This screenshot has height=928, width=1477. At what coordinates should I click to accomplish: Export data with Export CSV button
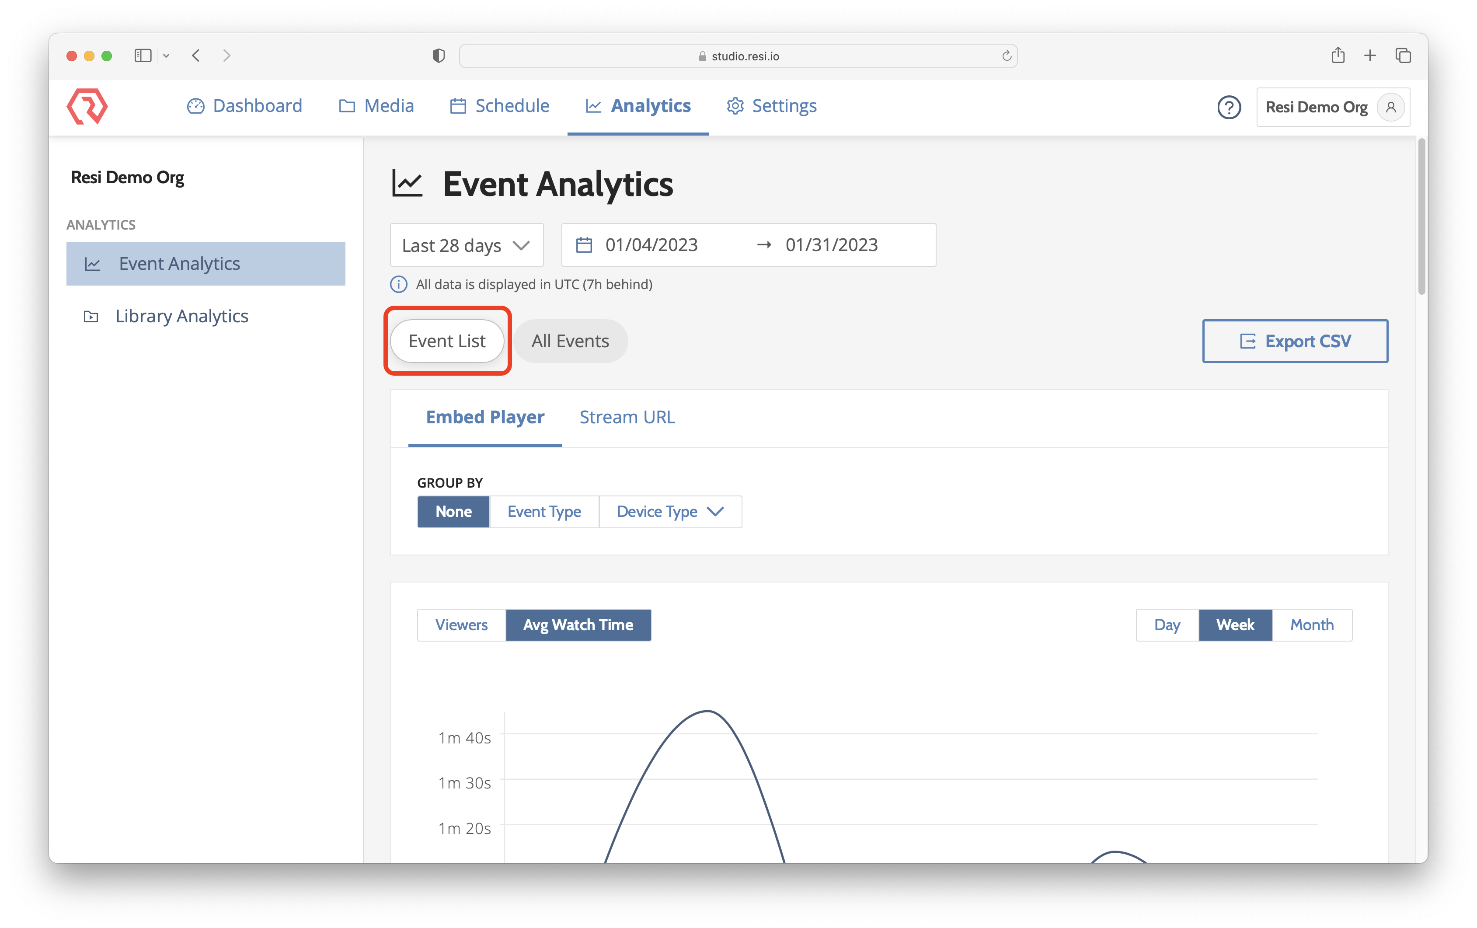pyautogui.click(x=1295, y=341)
